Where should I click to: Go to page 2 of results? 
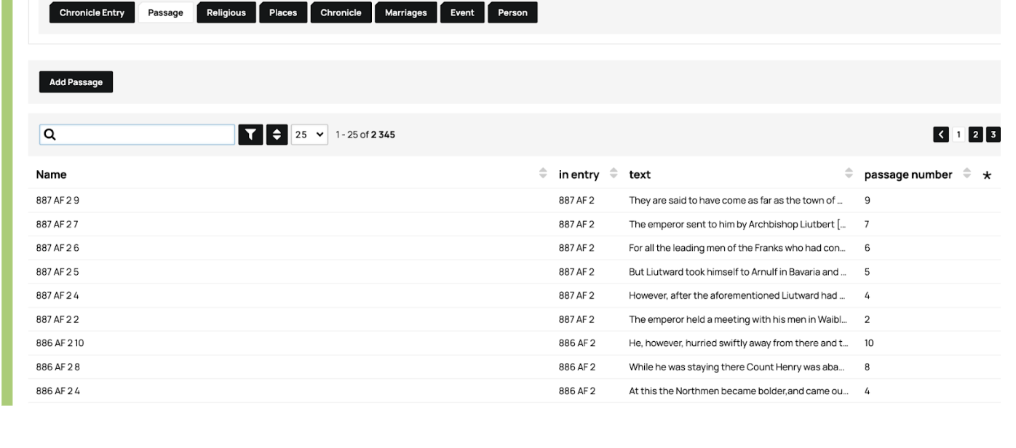point(976,135)
